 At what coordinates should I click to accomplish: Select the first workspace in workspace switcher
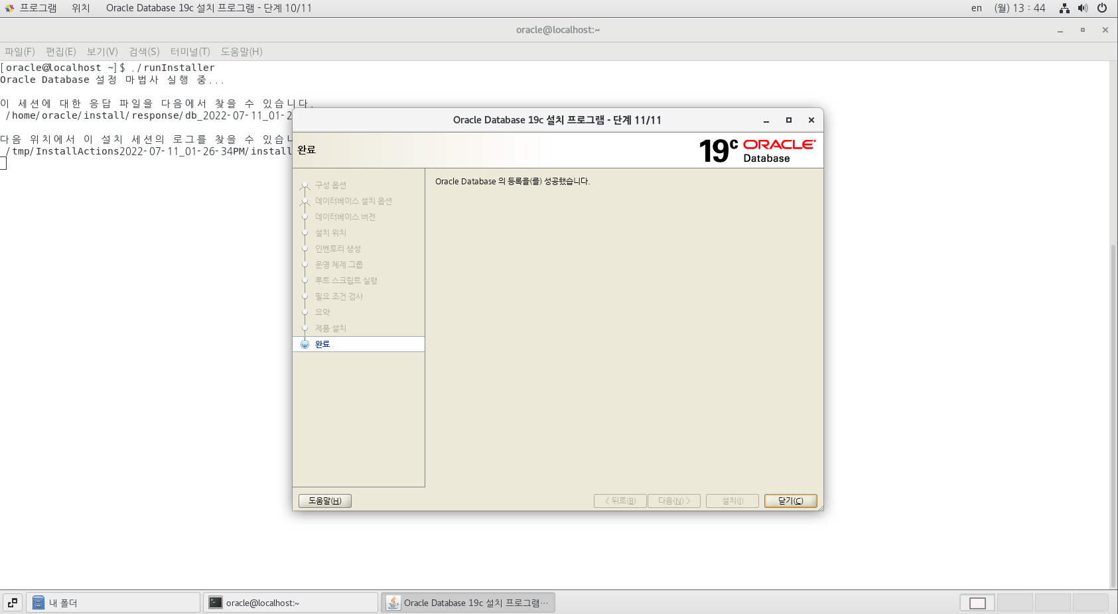[x=977, y=603]
